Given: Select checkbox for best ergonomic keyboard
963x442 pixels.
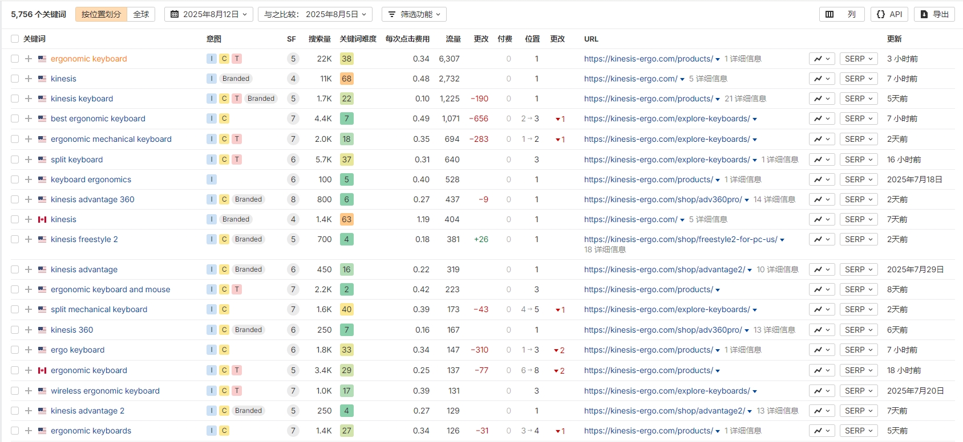Looking at the screenshot, I should click(x=15, y=118).
